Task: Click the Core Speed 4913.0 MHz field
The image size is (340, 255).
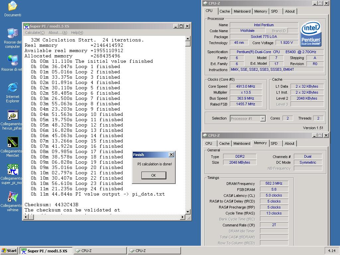Action: coord(246,86)
